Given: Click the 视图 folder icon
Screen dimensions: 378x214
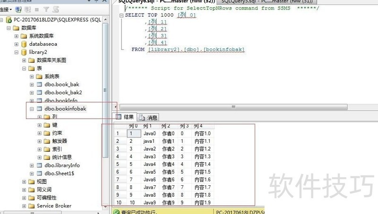Looking at the screenshot, I should pyautogui.click(x=32, y=181).
